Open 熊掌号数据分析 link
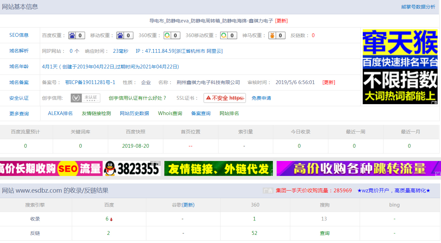 (x=418, y=7)
